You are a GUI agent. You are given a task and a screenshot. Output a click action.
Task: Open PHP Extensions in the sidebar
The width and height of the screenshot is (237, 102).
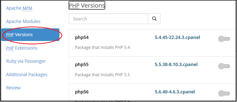pyautogui.click(x=22, y=48)
